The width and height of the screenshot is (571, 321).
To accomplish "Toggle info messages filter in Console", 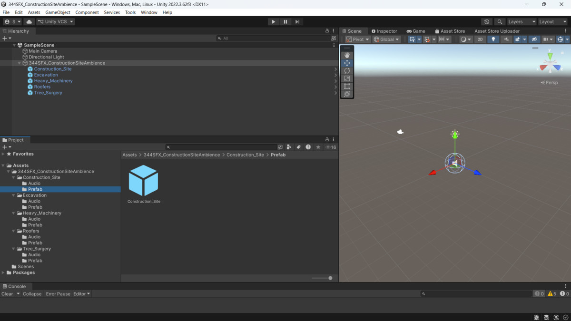I will point(539,294).
